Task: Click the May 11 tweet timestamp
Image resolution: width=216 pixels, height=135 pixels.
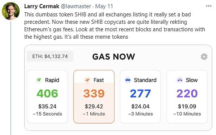Action: click(104, 6)
